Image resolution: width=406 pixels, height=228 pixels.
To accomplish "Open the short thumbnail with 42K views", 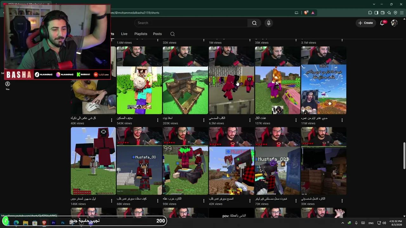I will (x=232, y=161).
